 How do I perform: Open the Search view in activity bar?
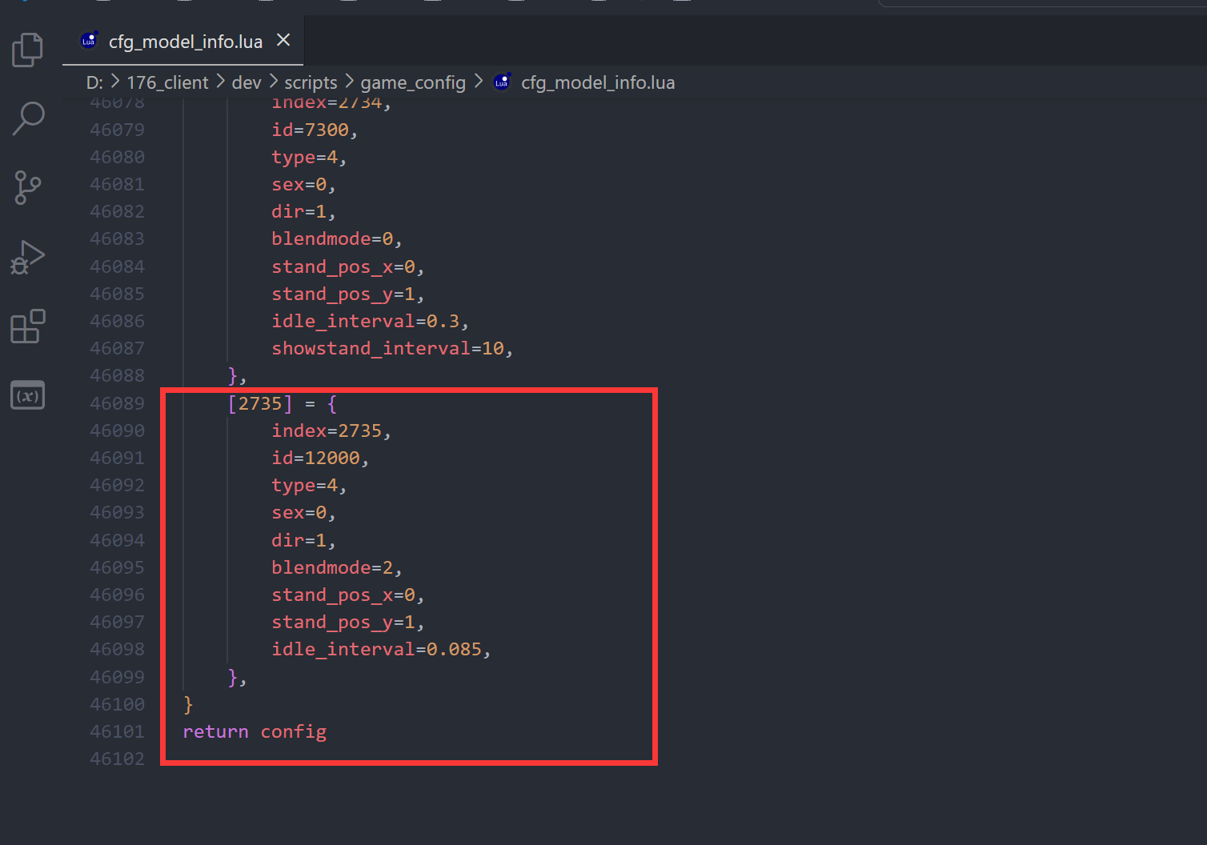[28, 118]
